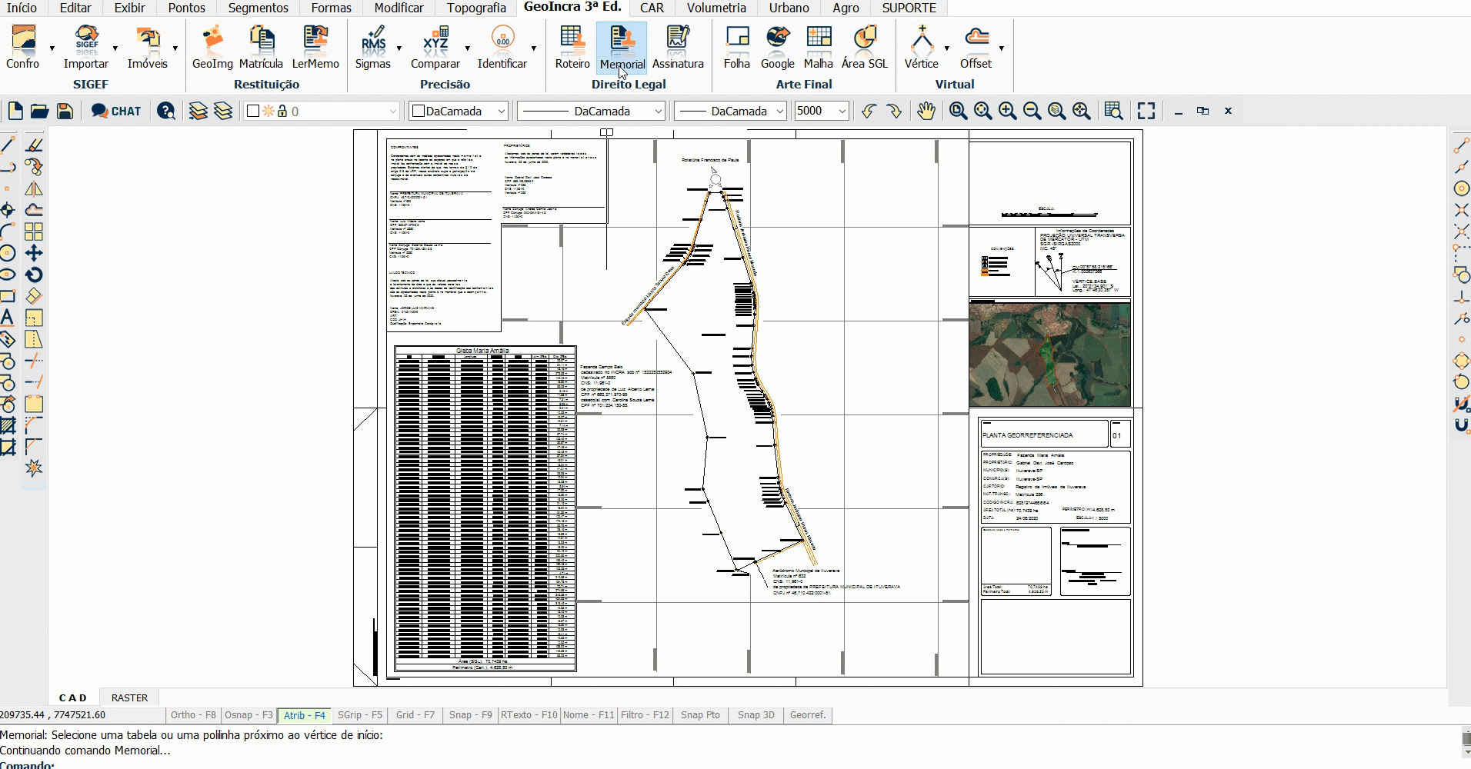Open the DaCamada color dropdown

pyautogui.click(x=501, y=112)
